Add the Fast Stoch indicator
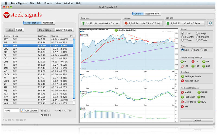The height and width of the screenshot is (135, 217). pos(182,97)
